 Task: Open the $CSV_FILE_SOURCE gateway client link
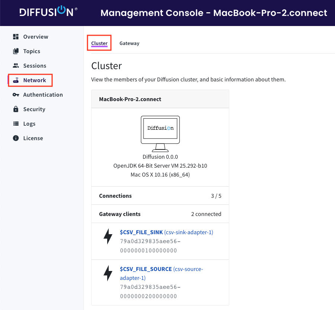[146, 269]
